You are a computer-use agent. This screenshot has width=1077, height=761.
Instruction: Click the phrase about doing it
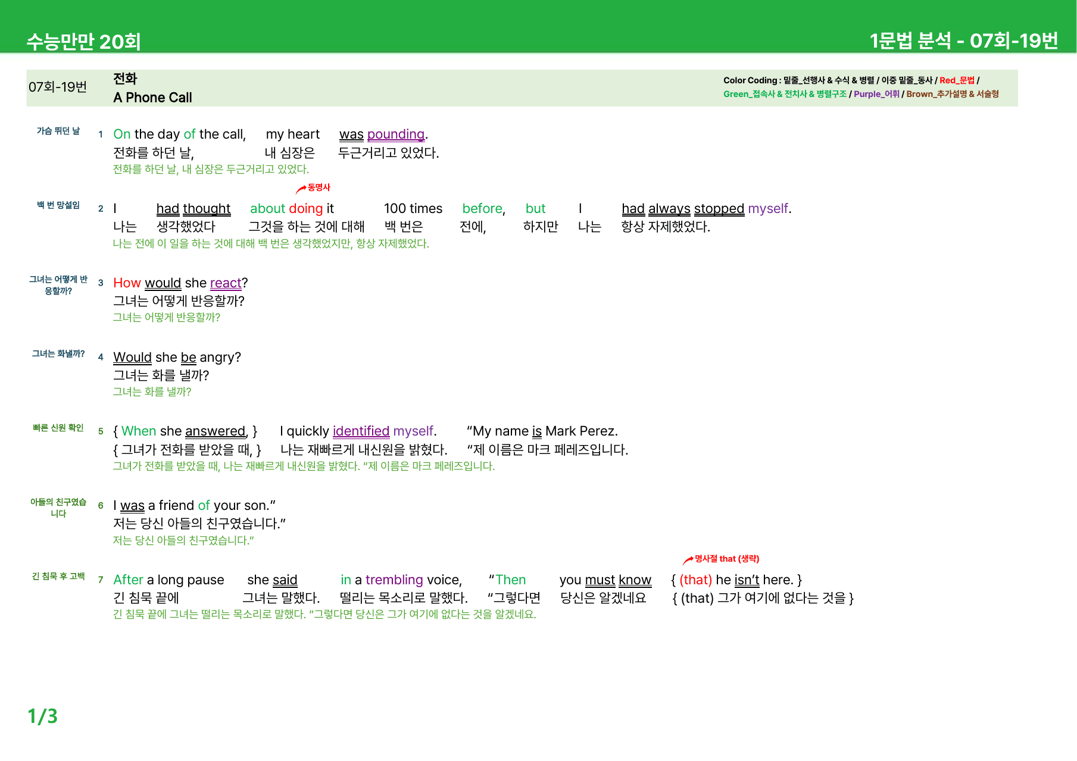tap(292, 209)
